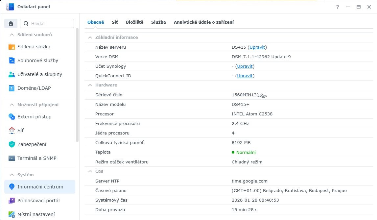Open Uživatelé a skupiny section
The width and height of the screenshot is (377, 220).
pos(39,74)
